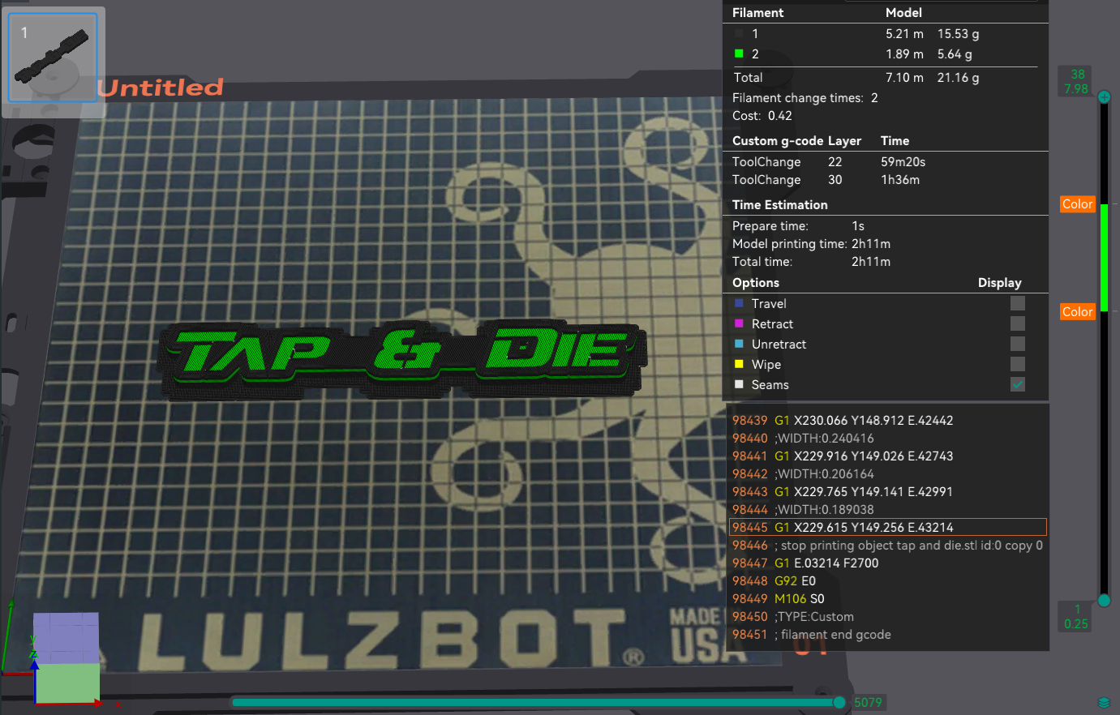This screenshot has width=1120, height=715.
Task: Toggle off the Seams display checkbox
Action: pos(1017,384)
